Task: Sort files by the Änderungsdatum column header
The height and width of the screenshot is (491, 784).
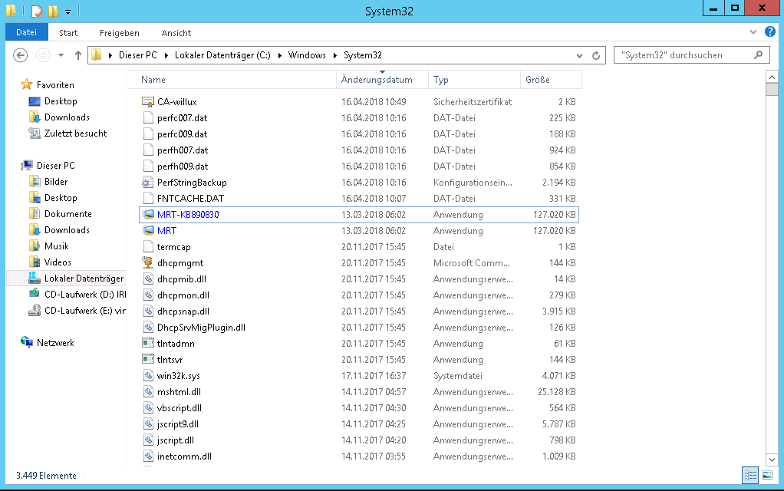Action: pos(374,79)
